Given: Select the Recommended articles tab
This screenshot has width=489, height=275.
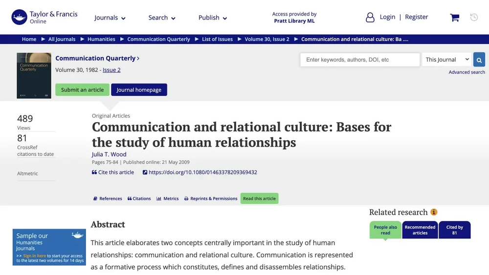Looking at the screenshot, I should pyautogui.click(x=420, y=230).
